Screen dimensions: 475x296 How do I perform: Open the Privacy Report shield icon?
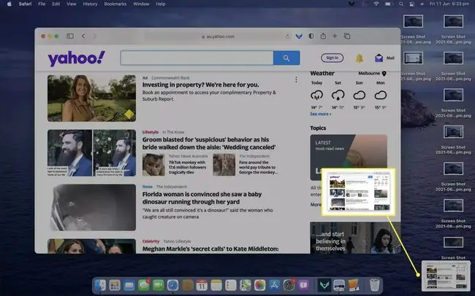click(x=311, y=36)
